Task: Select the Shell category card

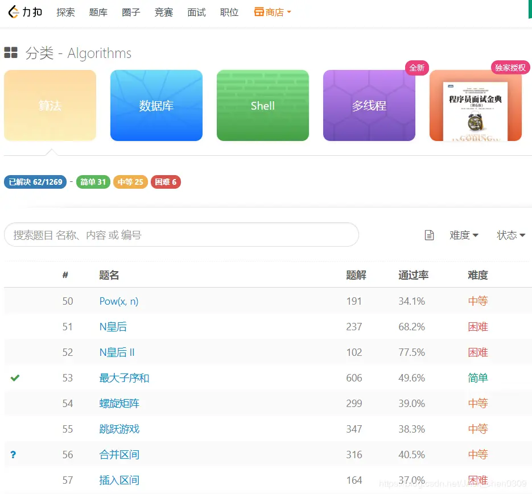Action: coord(263,105)
